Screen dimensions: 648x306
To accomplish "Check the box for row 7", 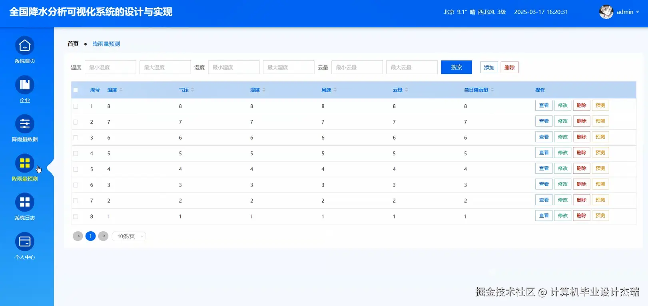I will pos(76,201).
